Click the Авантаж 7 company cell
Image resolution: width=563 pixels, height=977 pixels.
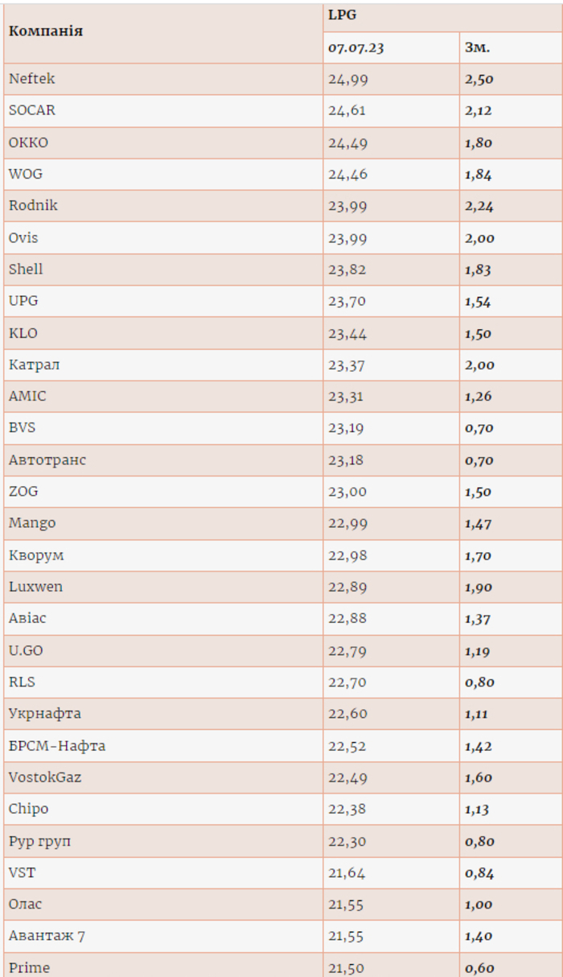tap(47, 936)
